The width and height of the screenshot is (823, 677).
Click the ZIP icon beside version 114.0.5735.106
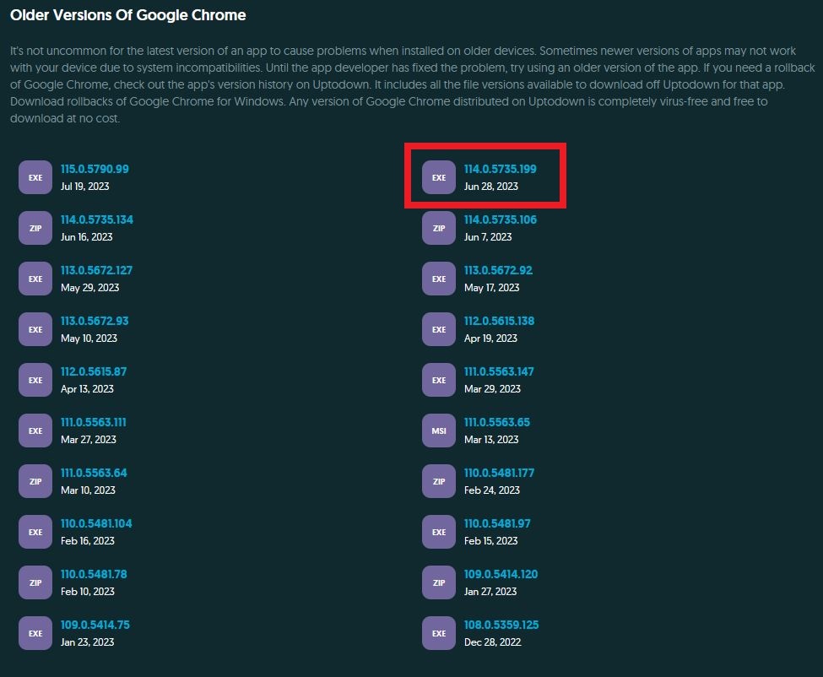pyautogui.click(x=439, y=228)
